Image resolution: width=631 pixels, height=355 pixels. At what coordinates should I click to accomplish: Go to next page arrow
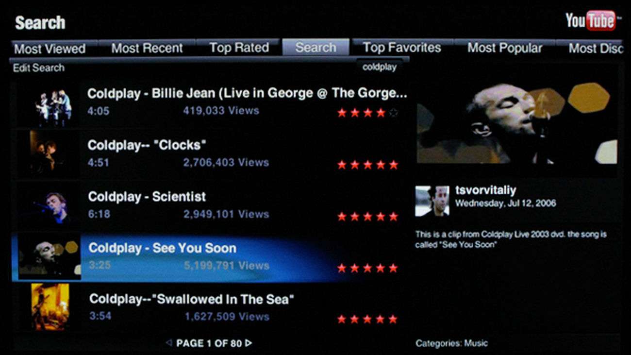click(x=249, y=343)
